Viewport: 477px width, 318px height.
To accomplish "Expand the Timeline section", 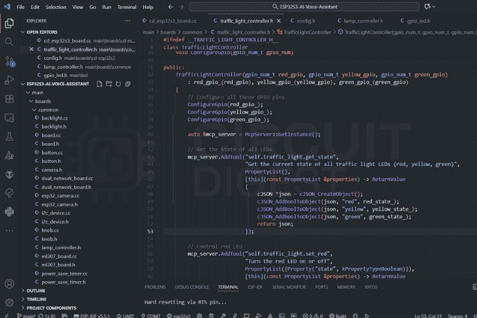I will point(37,299).
